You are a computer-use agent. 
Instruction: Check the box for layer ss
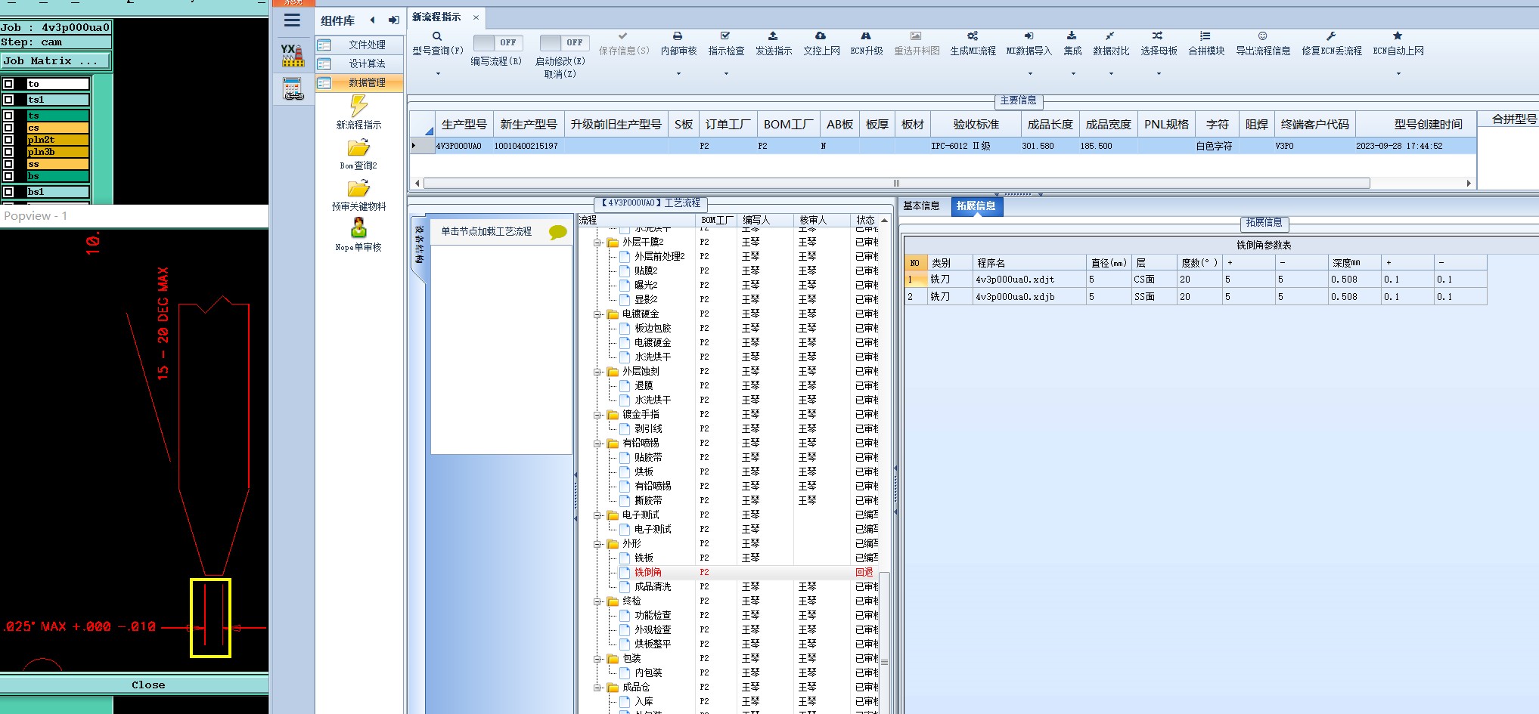pos(8,164)
